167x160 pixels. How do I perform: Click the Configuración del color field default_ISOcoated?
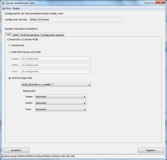(76, 20)
